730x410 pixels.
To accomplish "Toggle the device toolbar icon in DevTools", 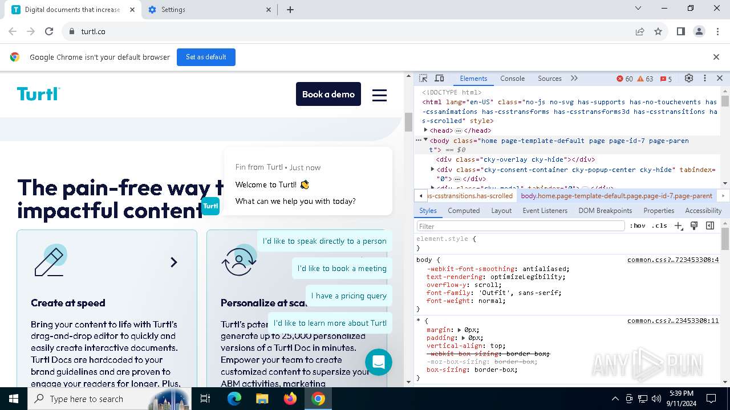I will click(x=439, y=79).
